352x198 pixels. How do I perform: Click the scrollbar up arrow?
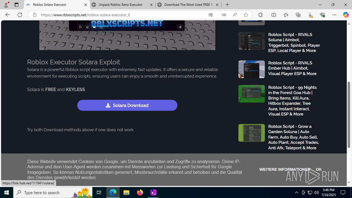pyautogui.click(x=349, y=24)
